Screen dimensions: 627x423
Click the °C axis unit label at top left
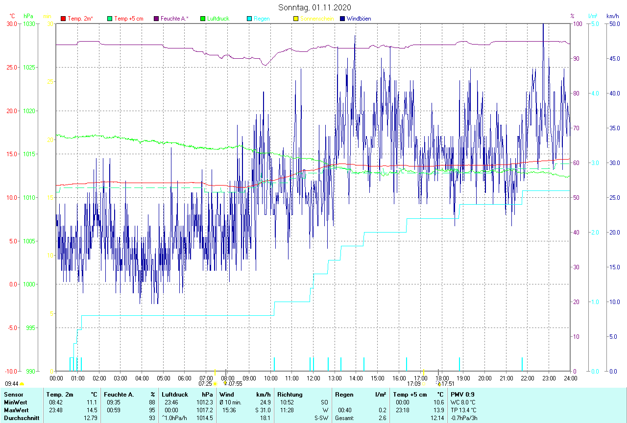coord(12,16)
